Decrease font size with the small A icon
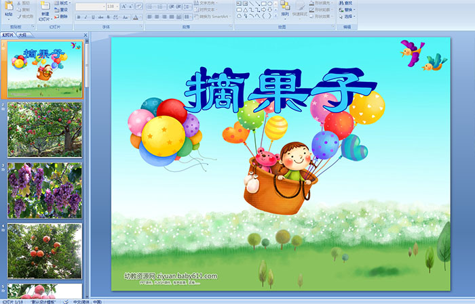Image resolution: width=475 pixels, height=304 pixels. [x=131, y=6]
